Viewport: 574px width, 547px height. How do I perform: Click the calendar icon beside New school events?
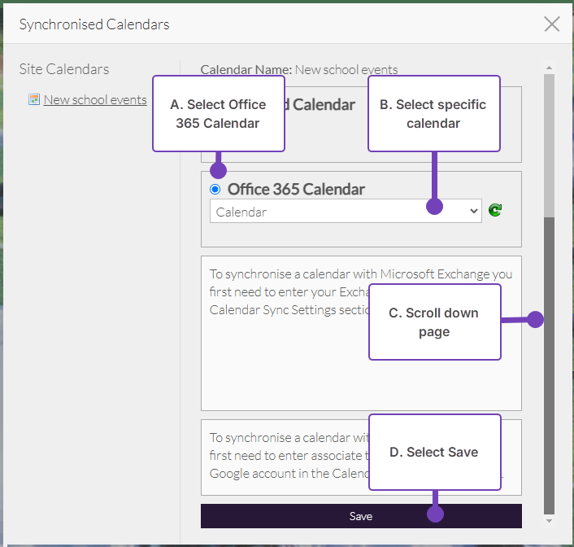pos(34,100)
